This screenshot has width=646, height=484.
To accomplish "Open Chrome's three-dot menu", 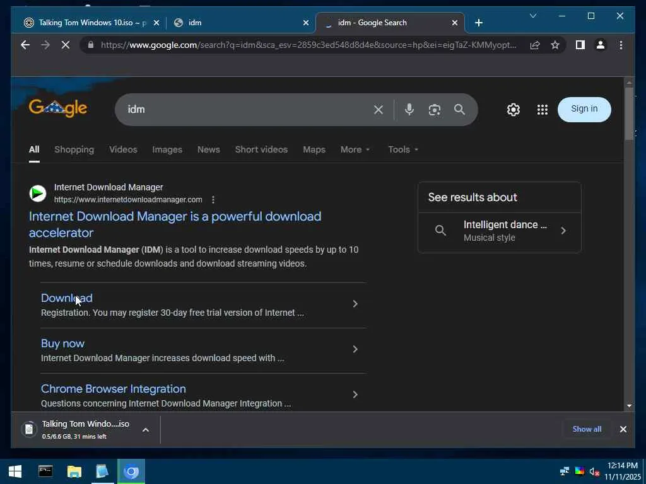I will (621, 45).
